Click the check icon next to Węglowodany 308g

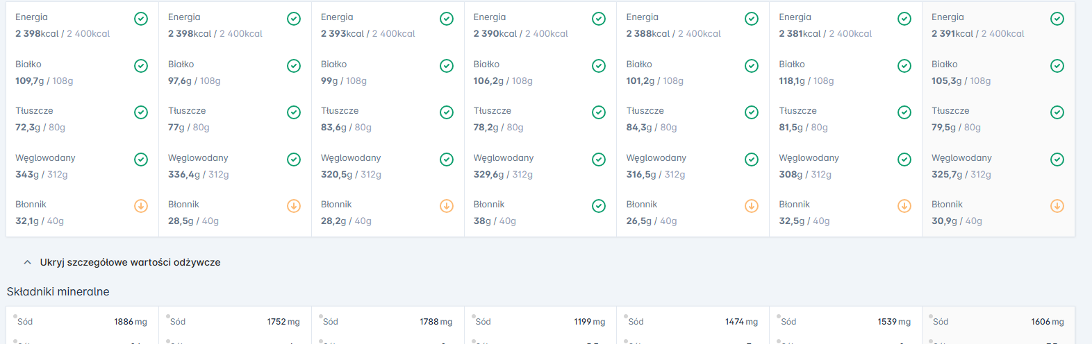pos(904,160)
